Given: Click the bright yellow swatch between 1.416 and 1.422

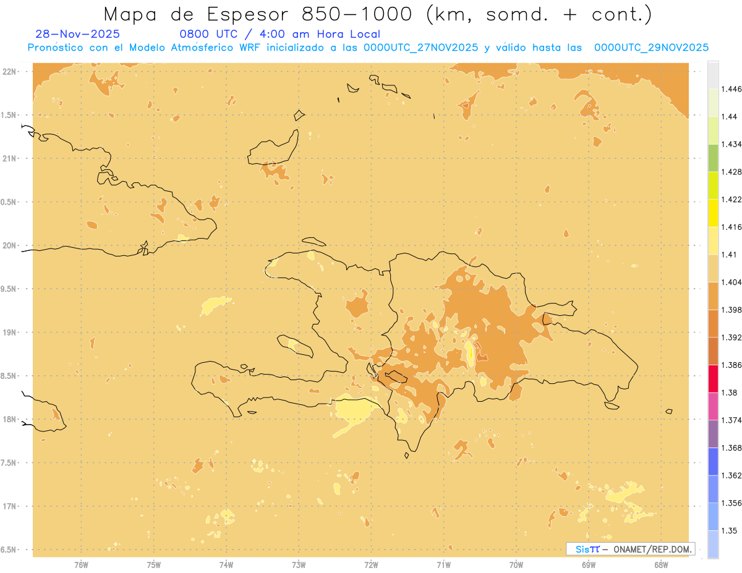Looking at the screenshot, I should (x=713, y=213).
